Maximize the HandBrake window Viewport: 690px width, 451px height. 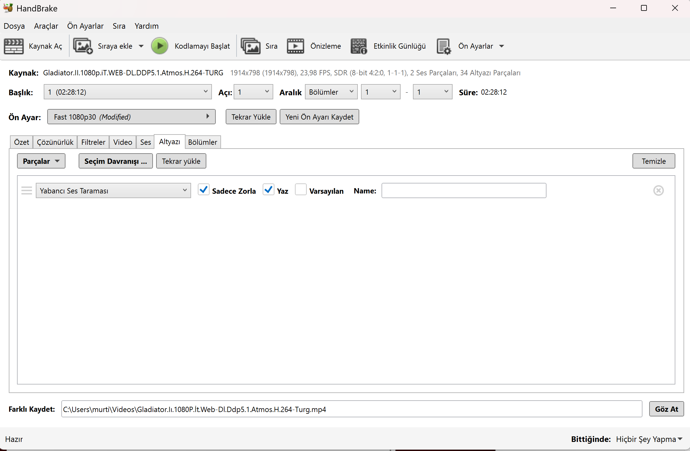[x=644, y=8]
